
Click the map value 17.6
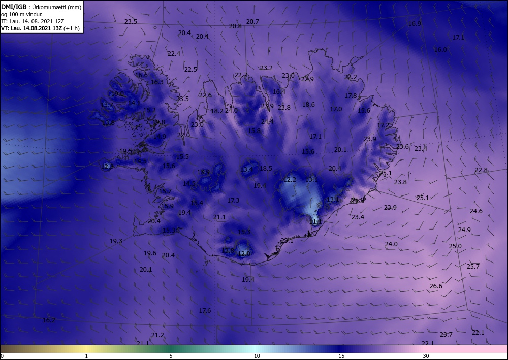[x=205, y=311]
